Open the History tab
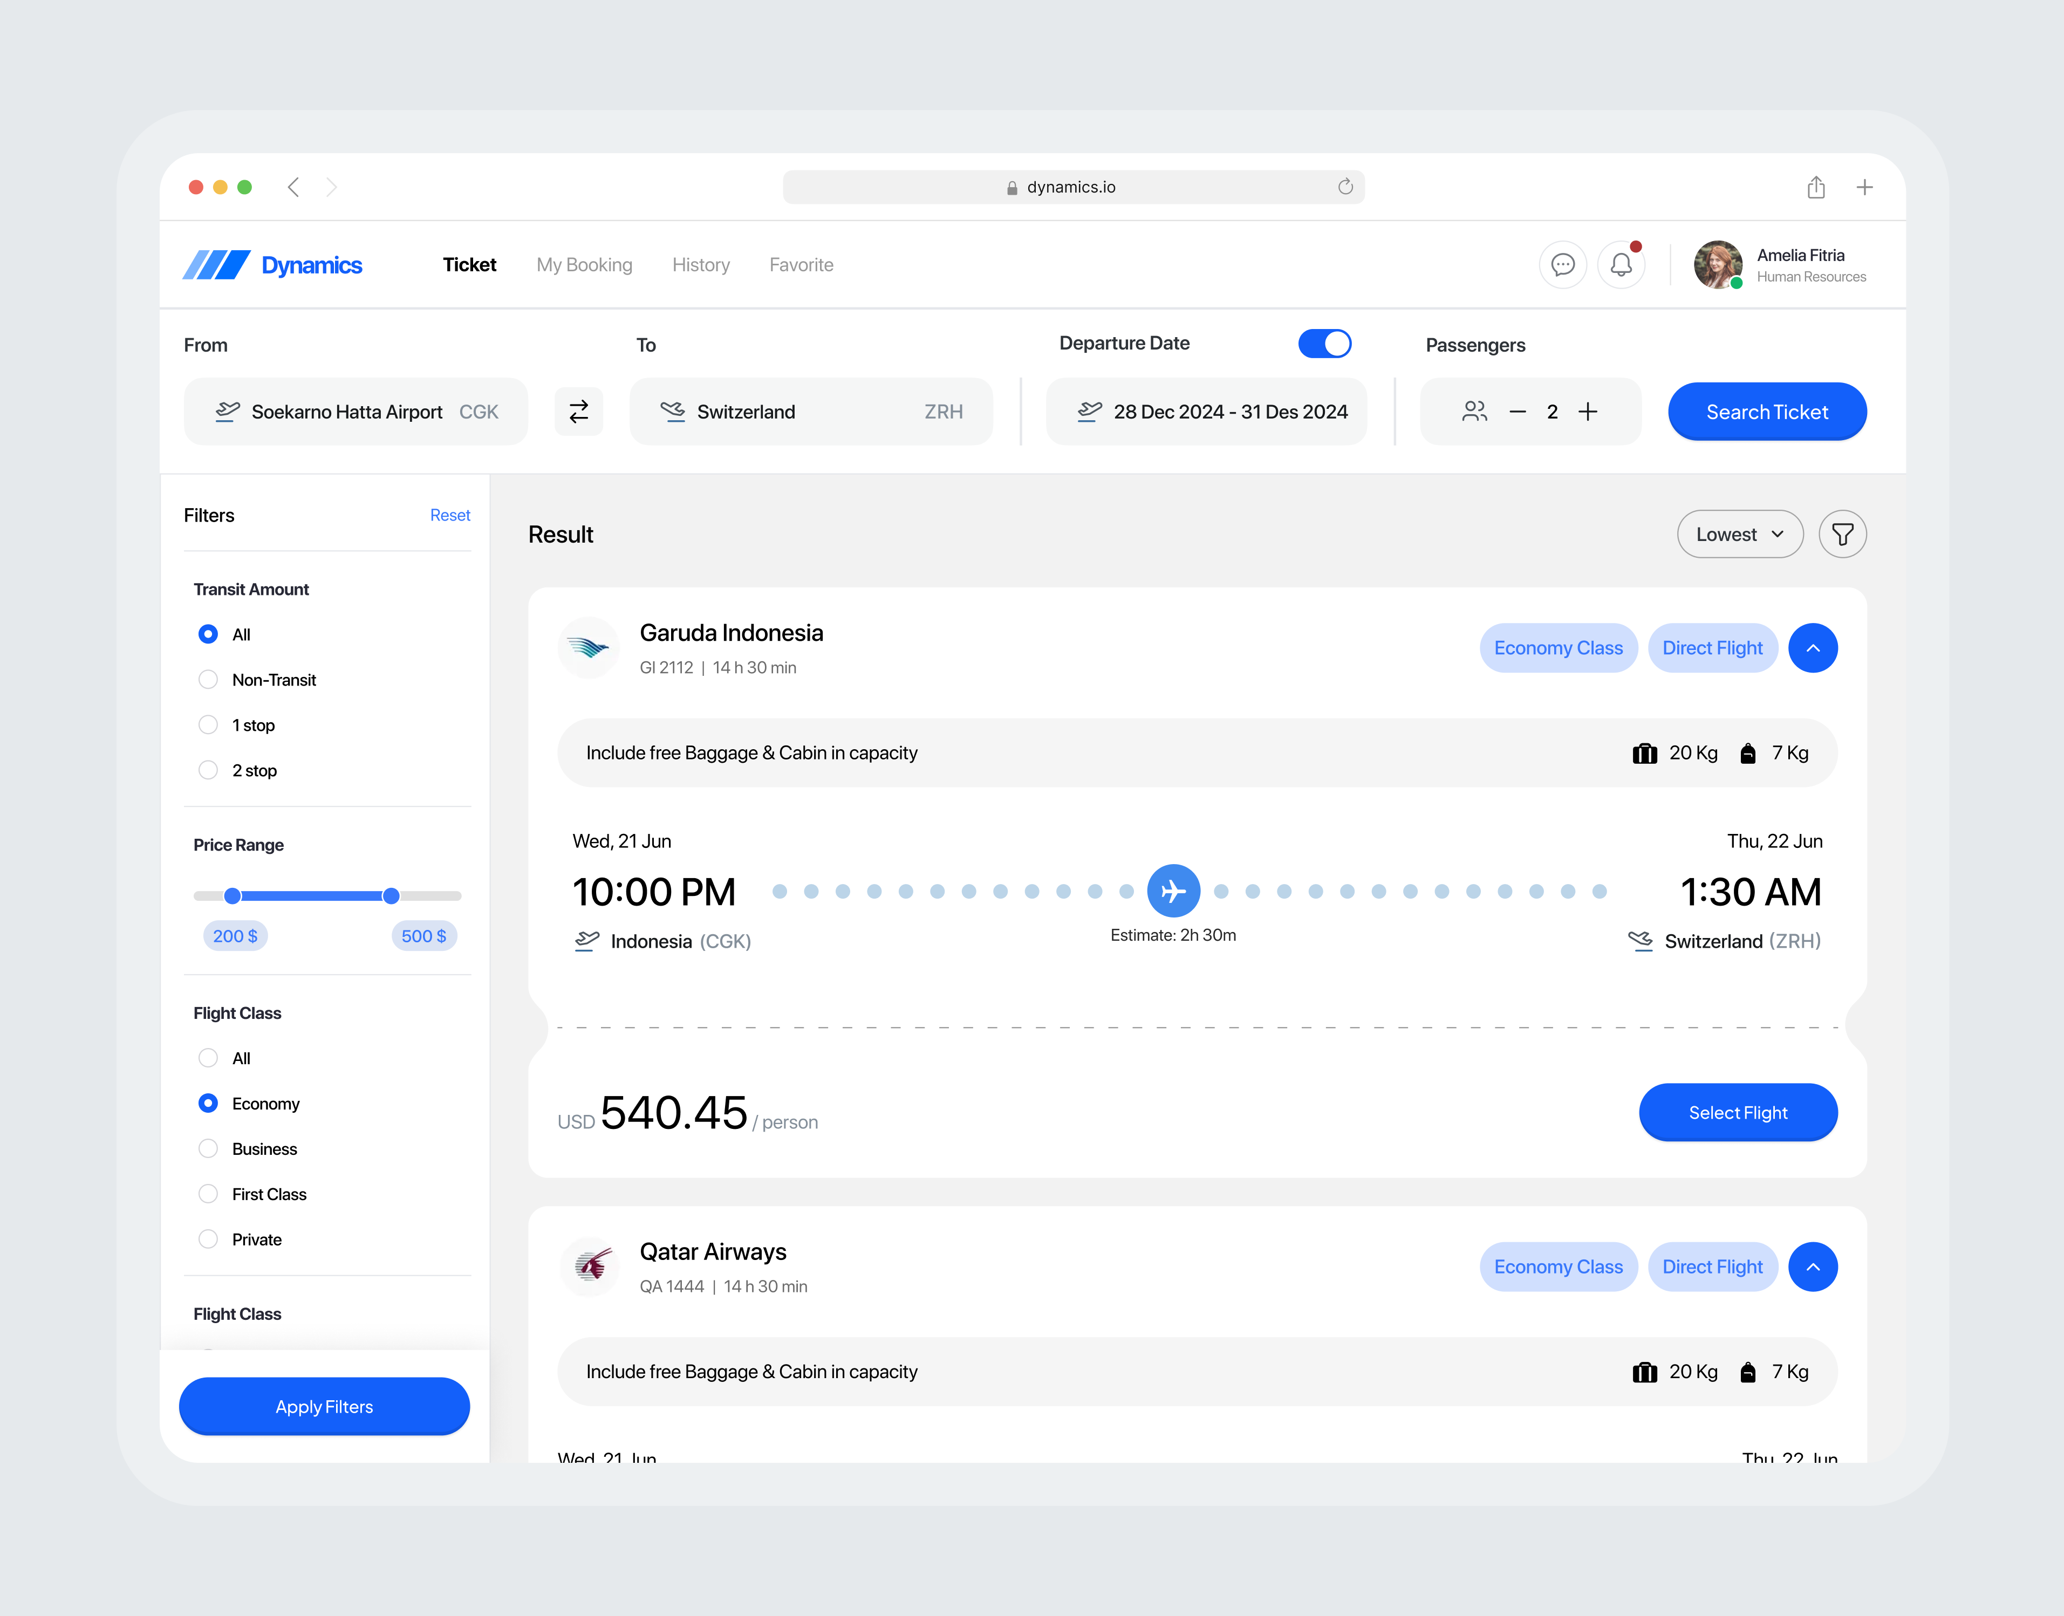The width and height of the screenshot is (2064, 1616). [700, 265]
